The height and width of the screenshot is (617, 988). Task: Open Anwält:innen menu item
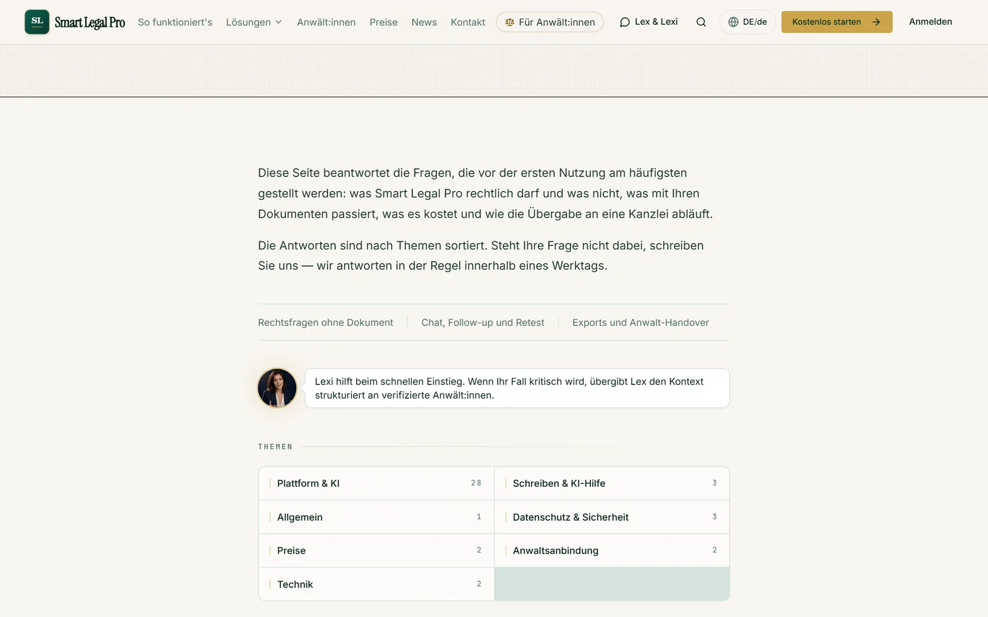click(326, 22)
